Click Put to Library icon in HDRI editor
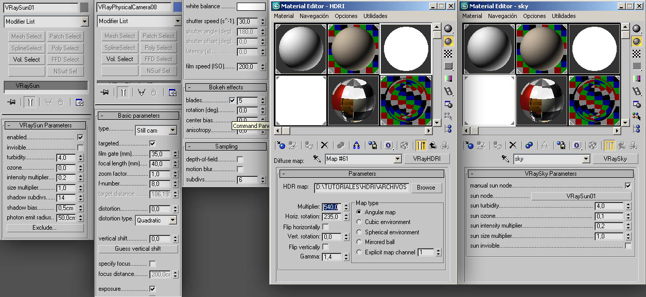 tap(373, 145)
